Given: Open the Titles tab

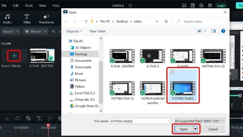Looking at the screenshot, I should click(x=27, y=19).
